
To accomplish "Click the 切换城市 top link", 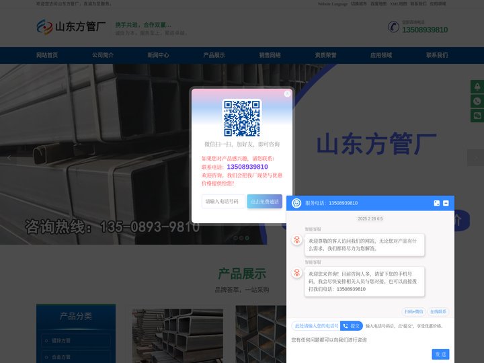I will pos(359,4).
